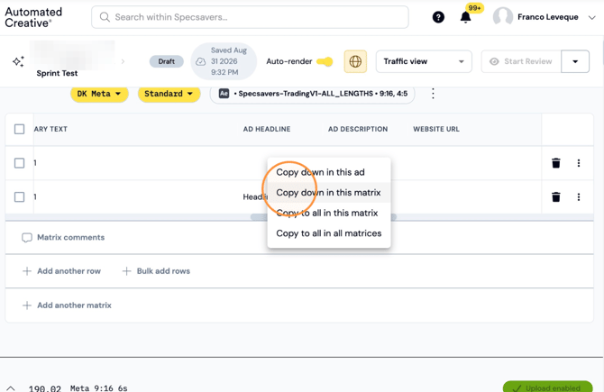Open the Standard dropdown

[x=169, y=94]
